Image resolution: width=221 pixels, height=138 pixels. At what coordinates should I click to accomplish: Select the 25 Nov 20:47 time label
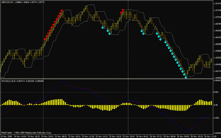129,137
